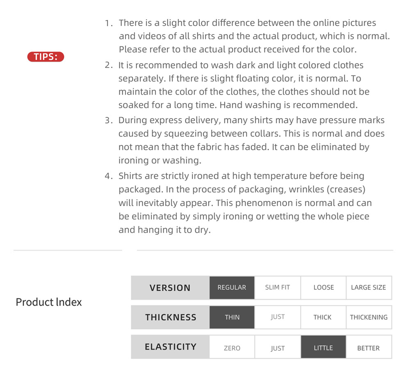Pick the BETTER elasticity option
Image resolution: width=410 pixels, height=366 pixels.
click(x=369, y=347)
